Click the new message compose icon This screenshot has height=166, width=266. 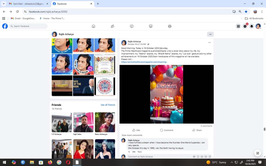tap(258, 153)
